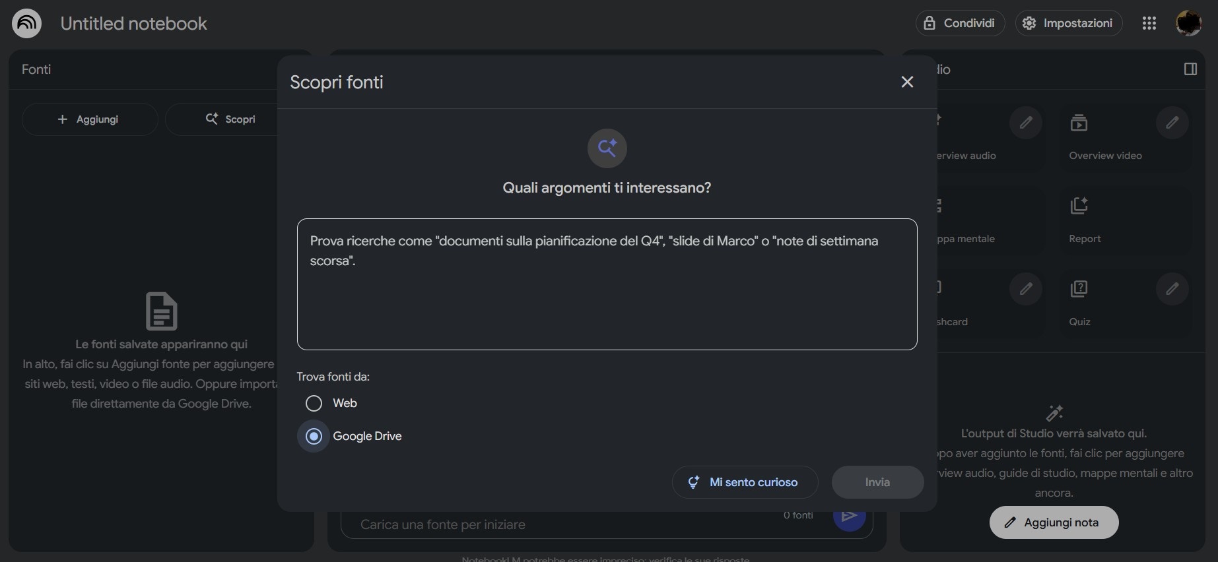Edit the Quiz options pencil
1218x562 pixels.
(1172, 289)
